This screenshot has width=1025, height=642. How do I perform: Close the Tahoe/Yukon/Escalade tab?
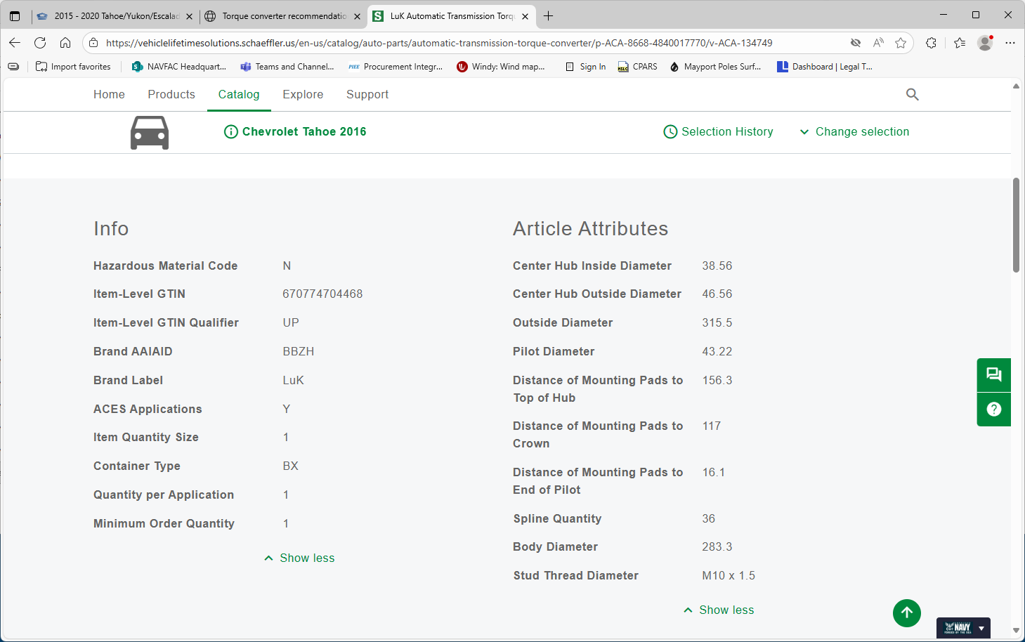click(189, 16)
